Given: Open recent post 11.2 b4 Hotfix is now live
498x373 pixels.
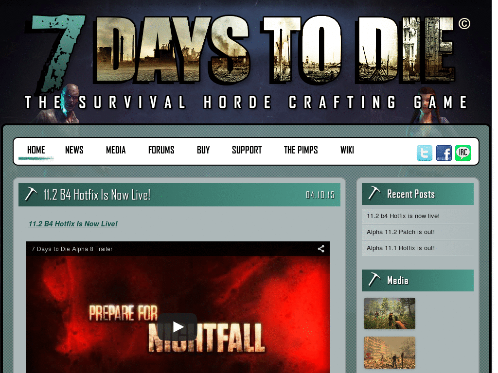Looking at the screenshot, I should [x=403, y=216].
